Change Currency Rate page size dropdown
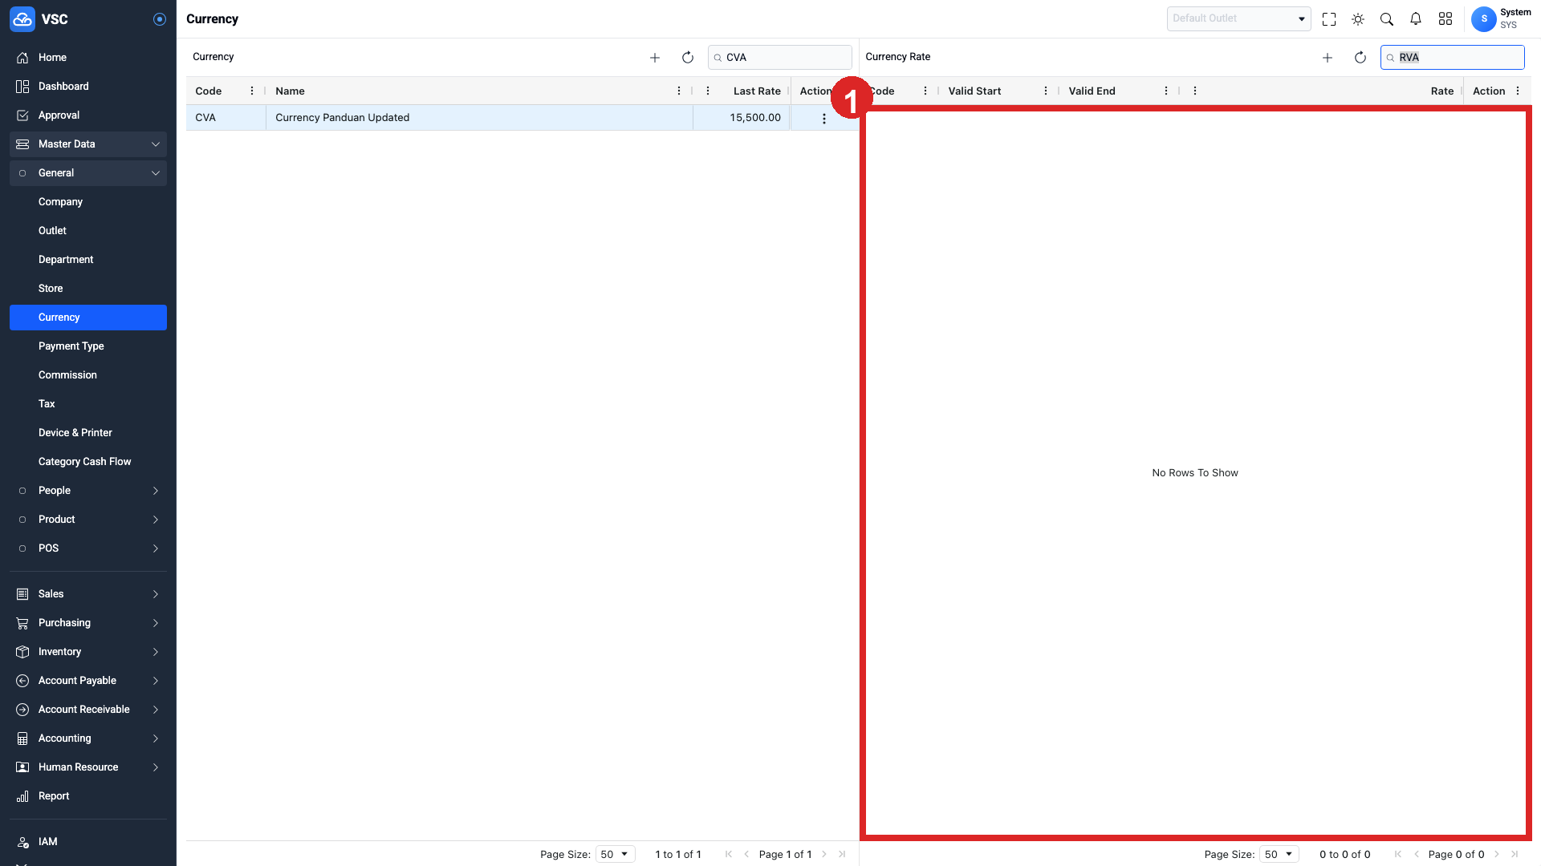The width and height of the screenshot is (1541, 866). [x=1279, y=855]
